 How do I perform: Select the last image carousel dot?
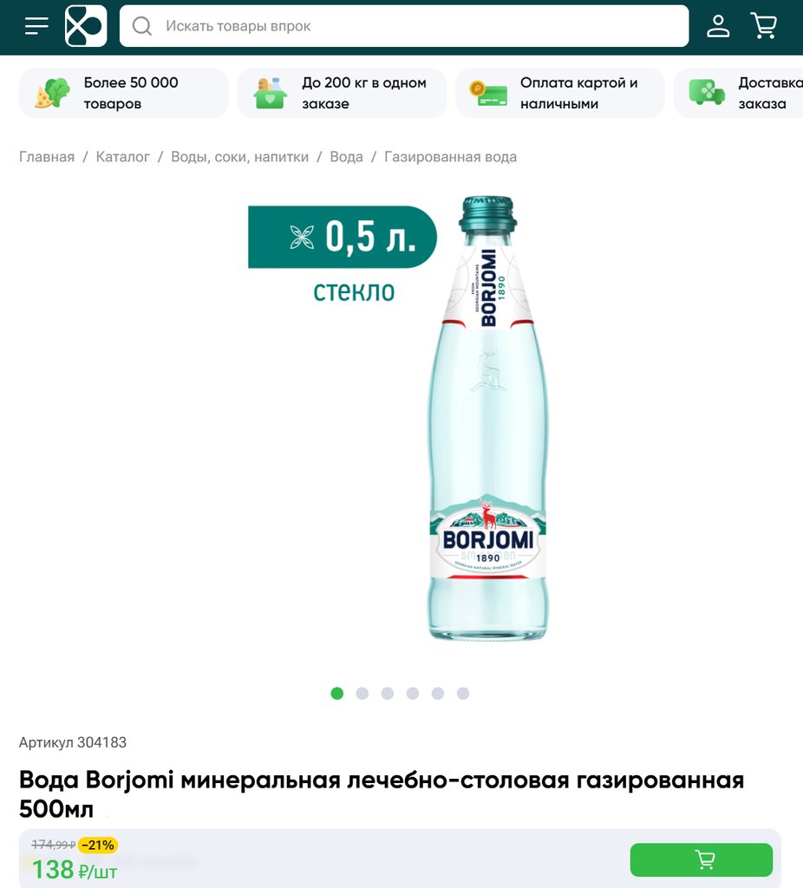[463, 693]
